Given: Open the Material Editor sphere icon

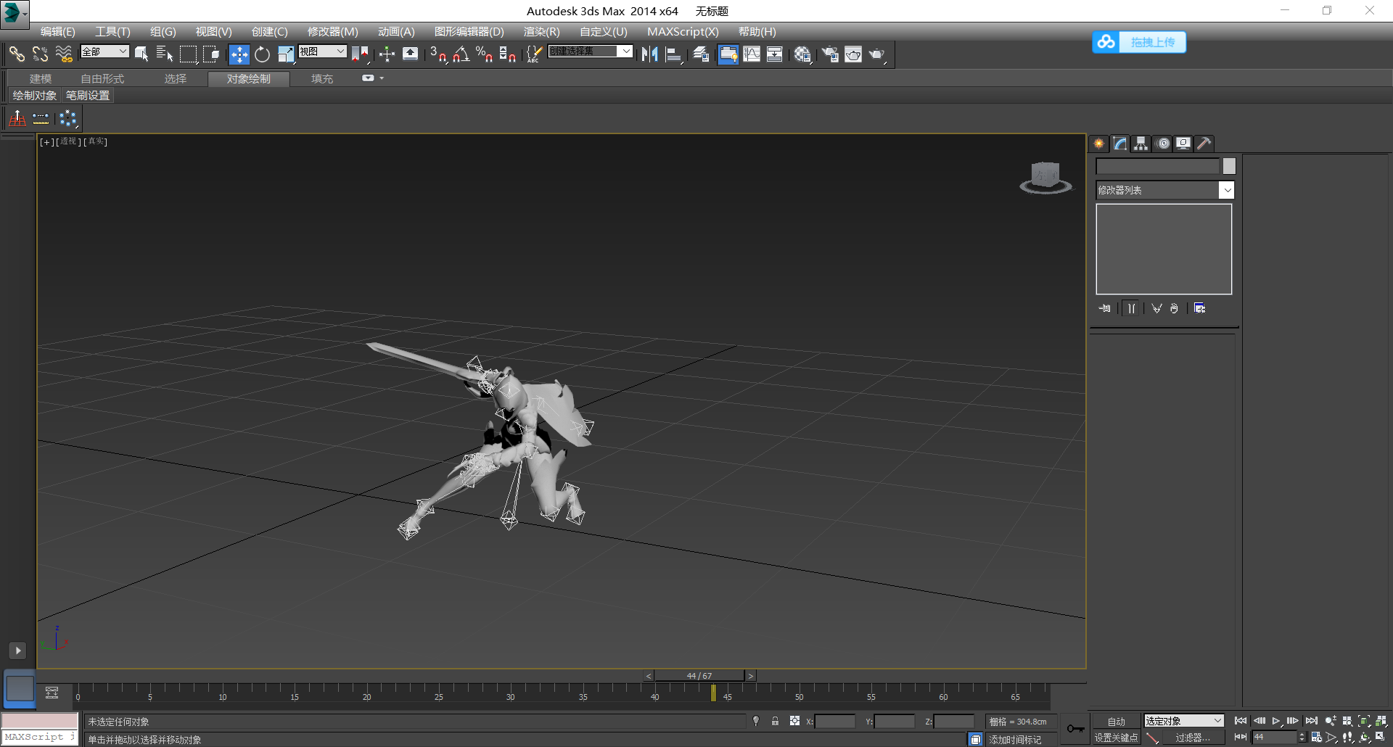Looking at the screenshot, I should (x=802, y=54).
